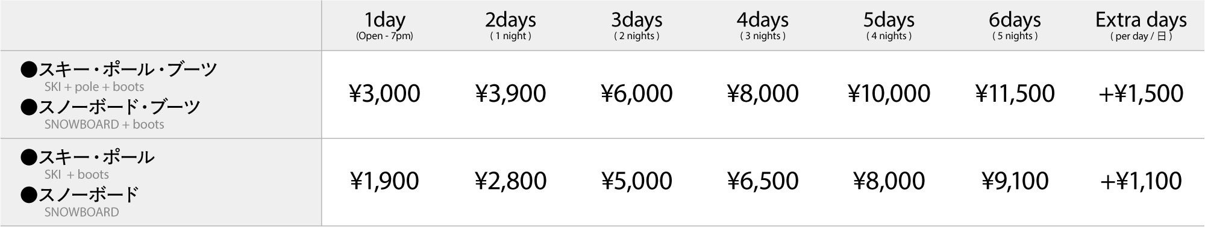Select the ¥6,500 four-day price
Screen dimensions: 1205x227
coord(763,181)
